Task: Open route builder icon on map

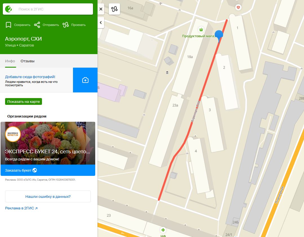Action: [114, 9]
